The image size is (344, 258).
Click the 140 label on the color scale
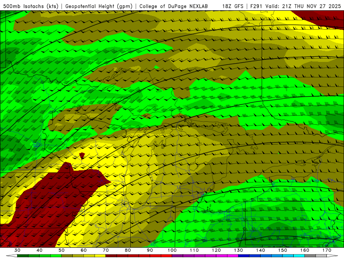point(261,250)
